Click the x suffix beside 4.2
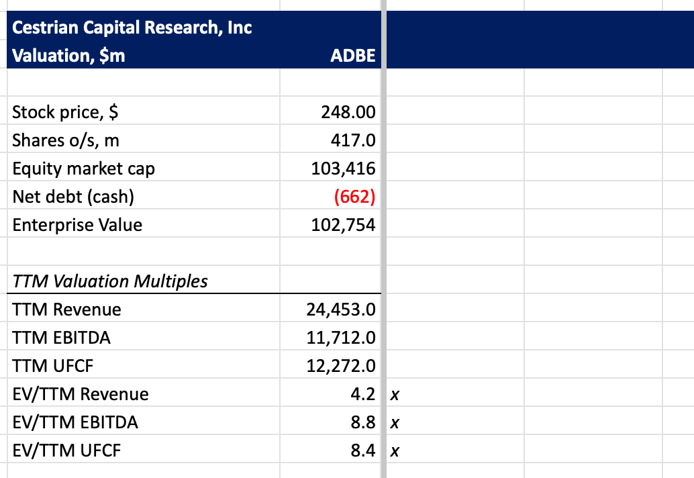The width and height of the screenshot is (694, 478). pyautogui.click(x=395, y=395)
